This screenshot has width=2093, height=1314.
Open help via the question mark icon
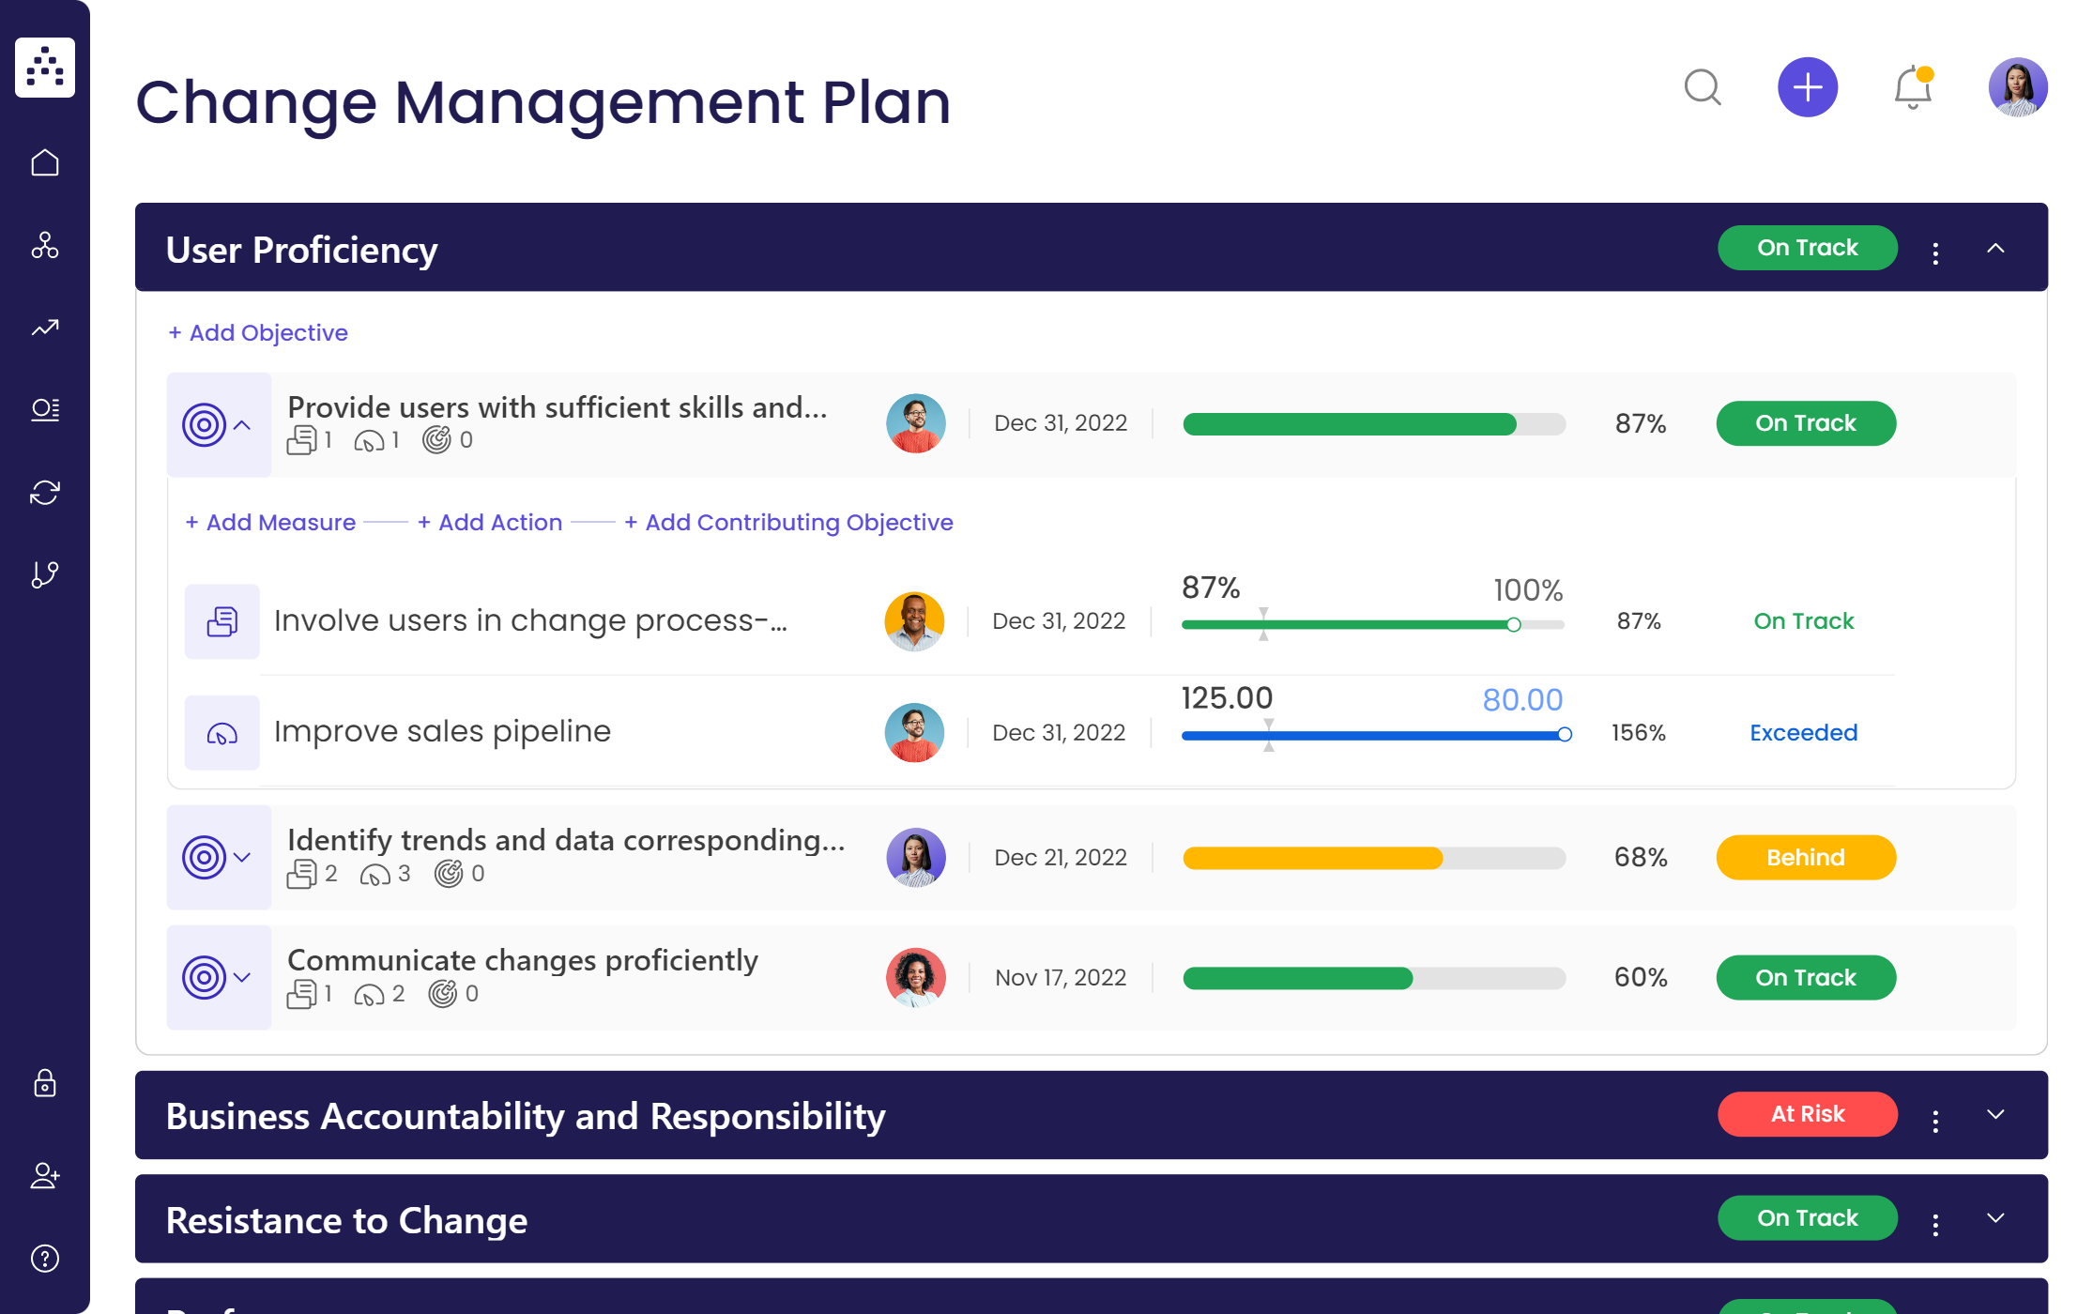pyautogui.click(x=44, y=1258)
